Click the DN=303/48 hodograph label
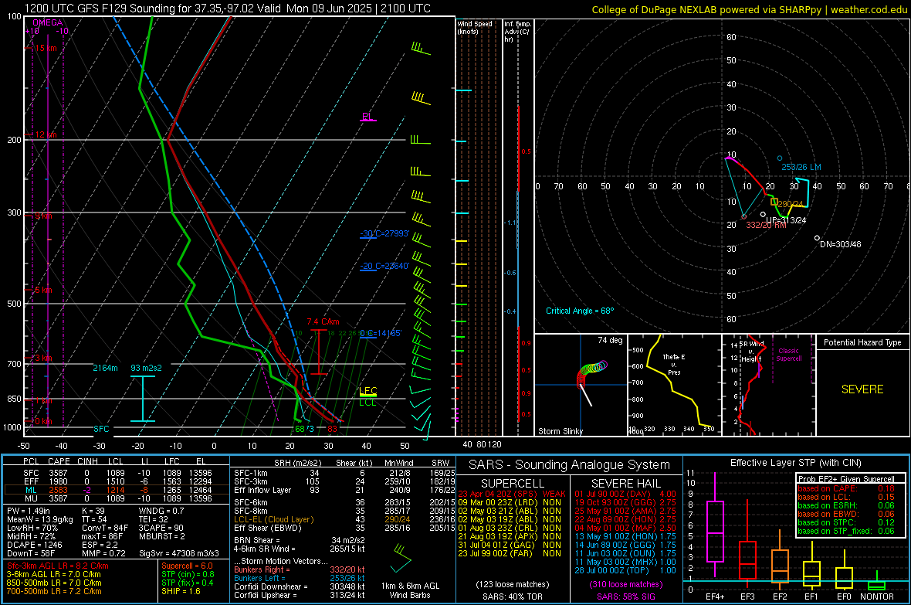Viewport: 911px width, 605px height. click(x=840, y=244)
